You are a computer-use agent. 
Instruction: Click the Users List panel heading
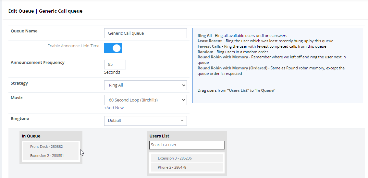159,136
